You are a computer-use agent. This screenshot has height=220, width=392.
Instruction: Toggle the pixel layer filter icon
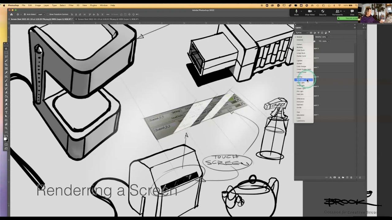coord(311,33)
